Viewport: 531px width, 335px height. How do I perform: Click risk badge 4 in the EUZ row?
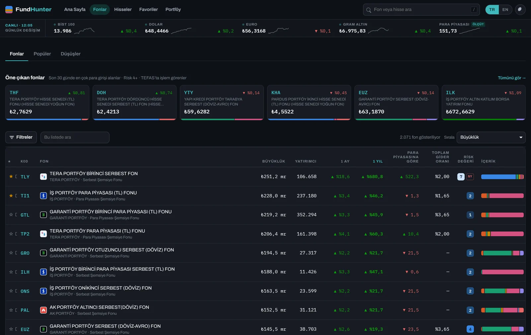pos(470,329)
